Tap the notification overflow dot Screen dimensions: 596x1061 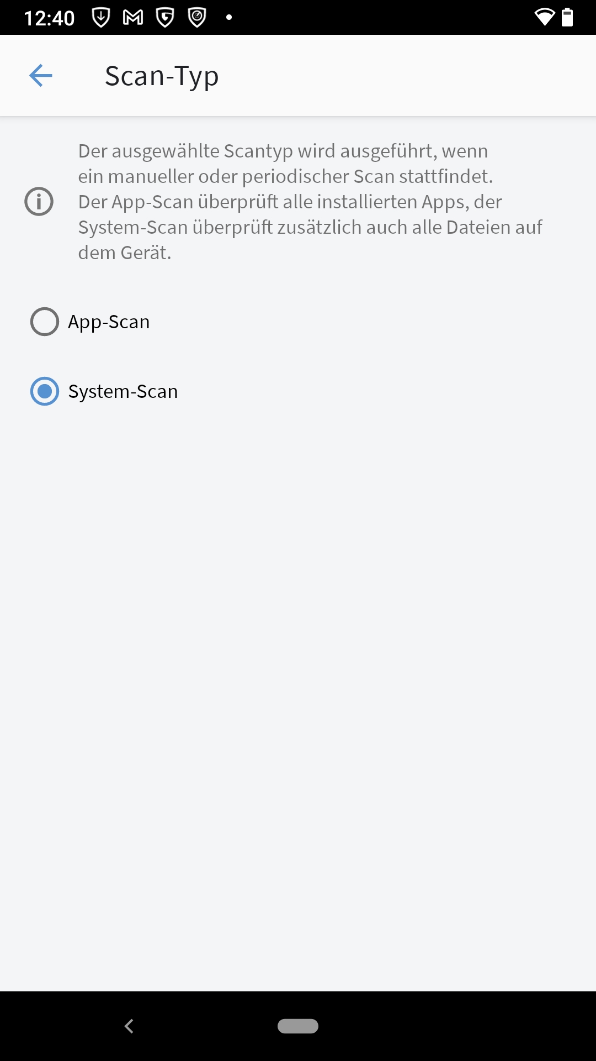tap(229, 18)
